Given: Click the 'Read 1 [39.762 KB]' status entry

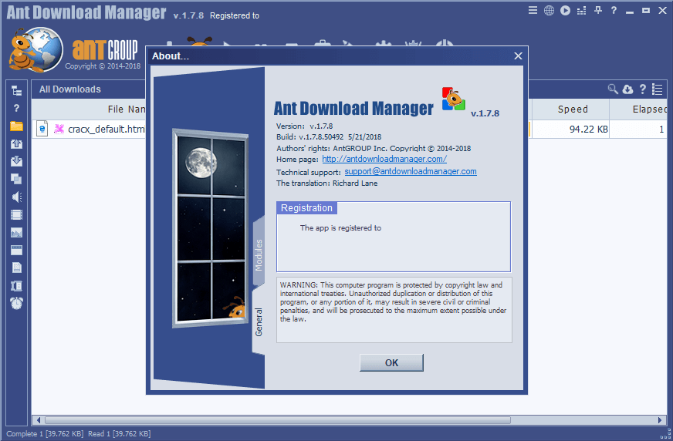Looking at the screenshot, I should point(120,434).
